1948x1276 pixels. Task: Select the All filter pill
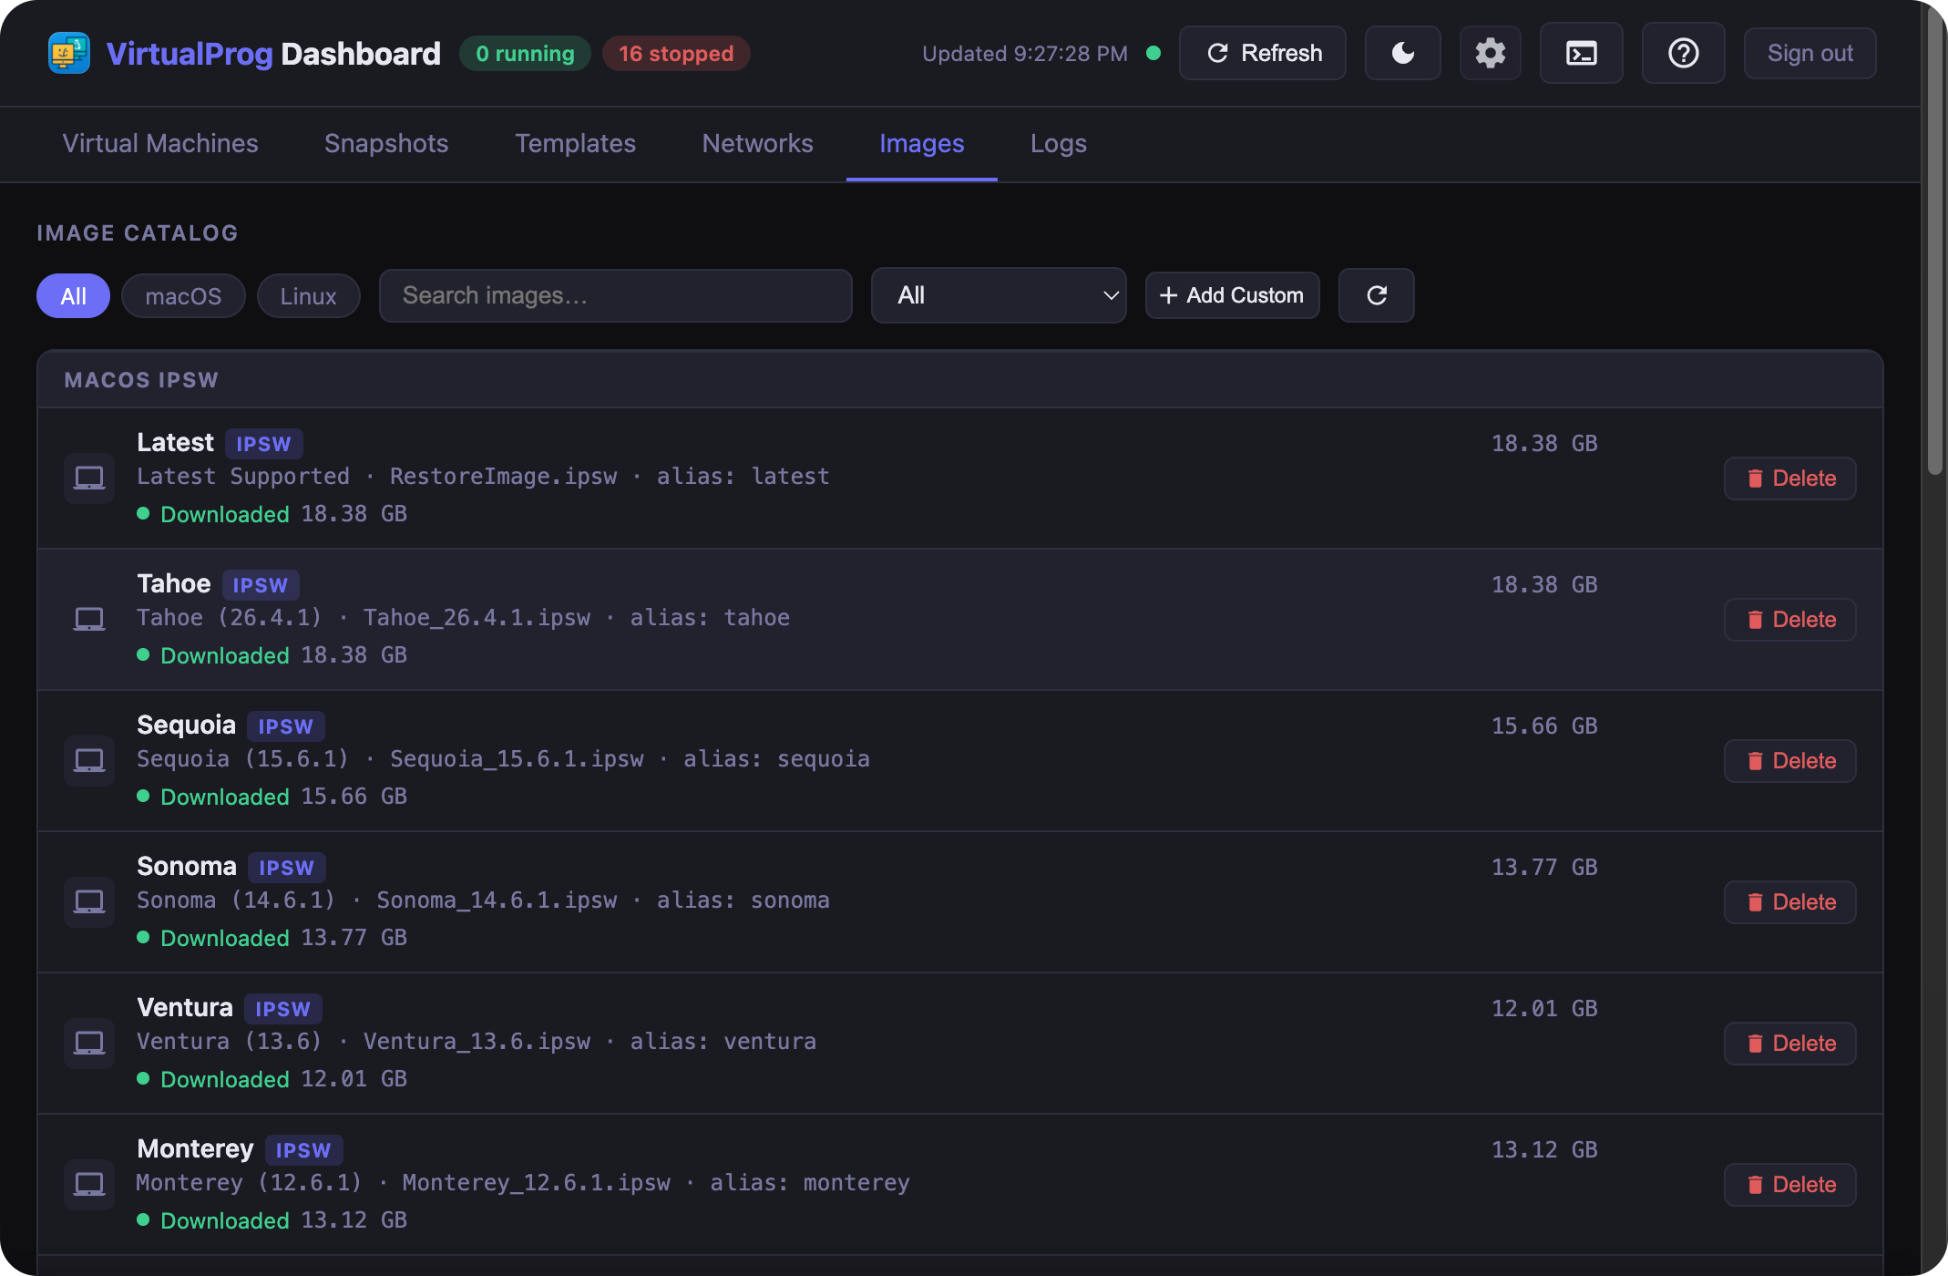click(x=73, y=295)
